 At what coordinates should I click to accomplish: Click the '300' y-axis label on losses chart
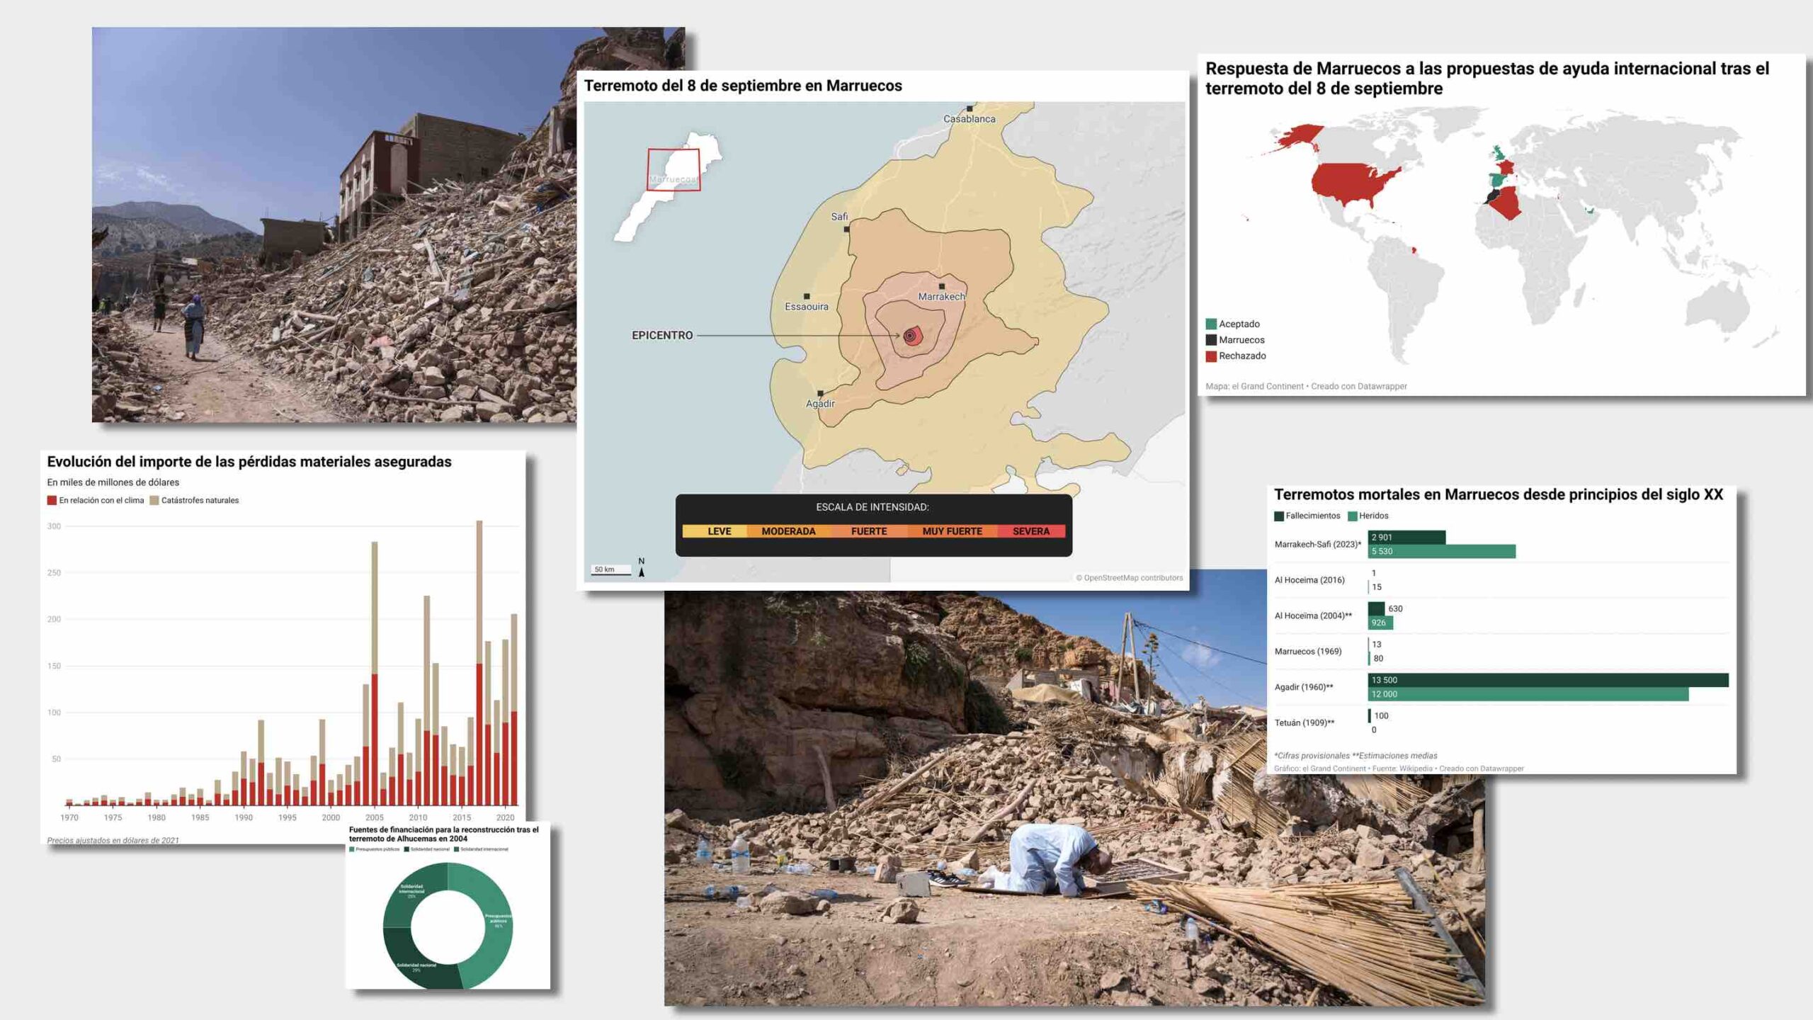point(54,526)
